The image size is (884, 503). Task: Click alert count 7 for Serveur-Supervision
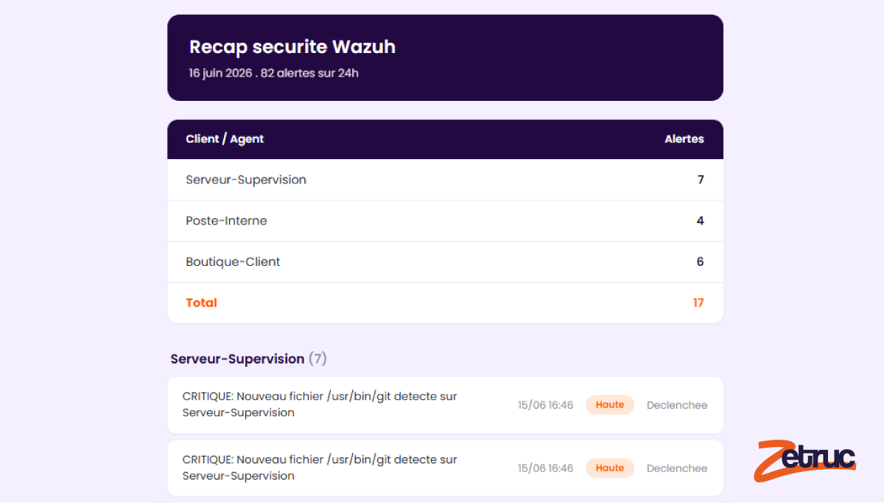point(701,180)
